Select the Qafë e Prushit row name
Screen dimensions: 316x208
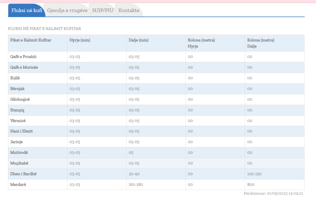point(23,57)
